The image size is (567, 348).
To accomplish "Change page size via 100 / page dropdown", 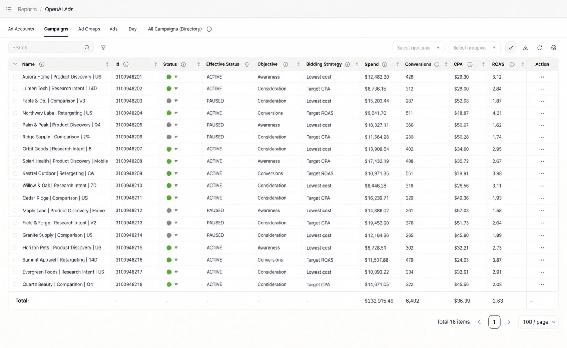I will tap(538, 322).
